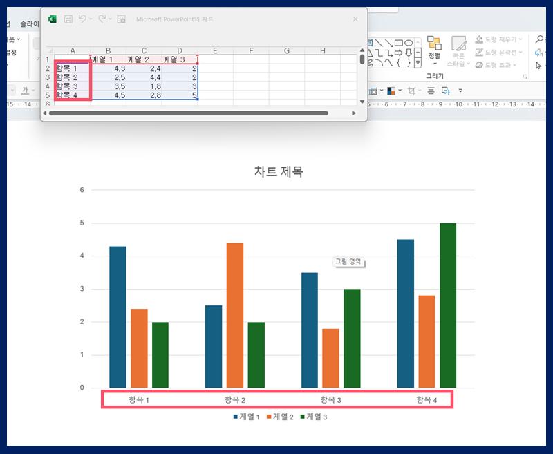Screen dimensions: 553x454
Task: Select the rectangle shape
Action: 399,43
